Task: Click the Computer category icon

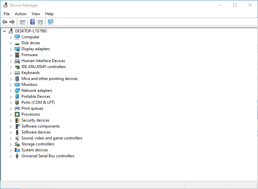Action: click(x=17, y=37)
